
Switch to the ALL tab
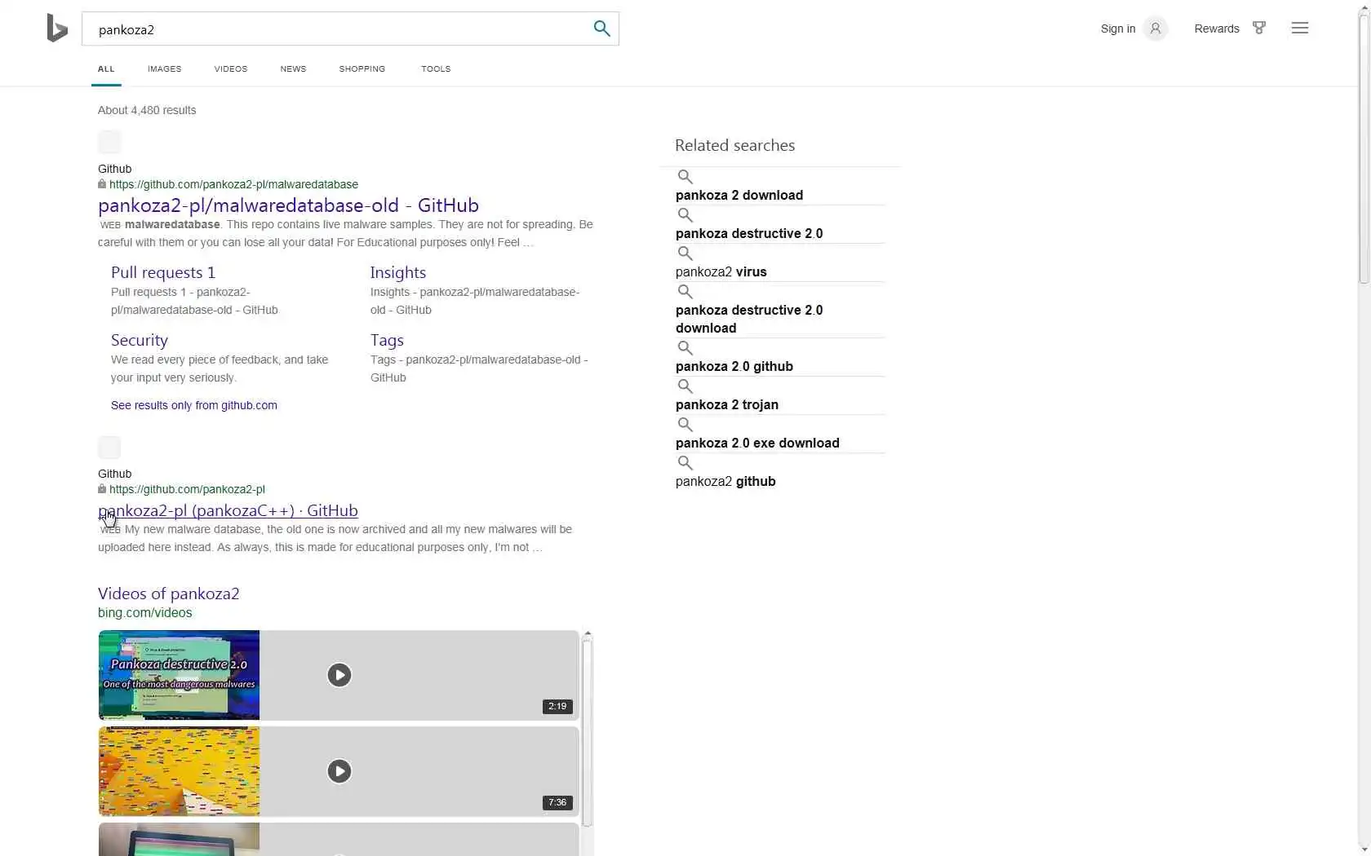tap(106, 69)
